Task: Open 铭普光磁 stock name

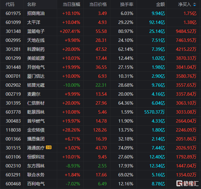Action: click(36, 85)
